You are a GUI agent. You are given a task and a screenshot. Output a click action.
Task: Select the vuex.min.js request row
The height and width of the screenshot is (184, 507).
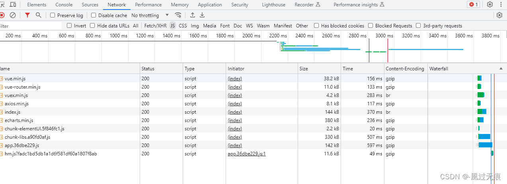click(253, 95)
